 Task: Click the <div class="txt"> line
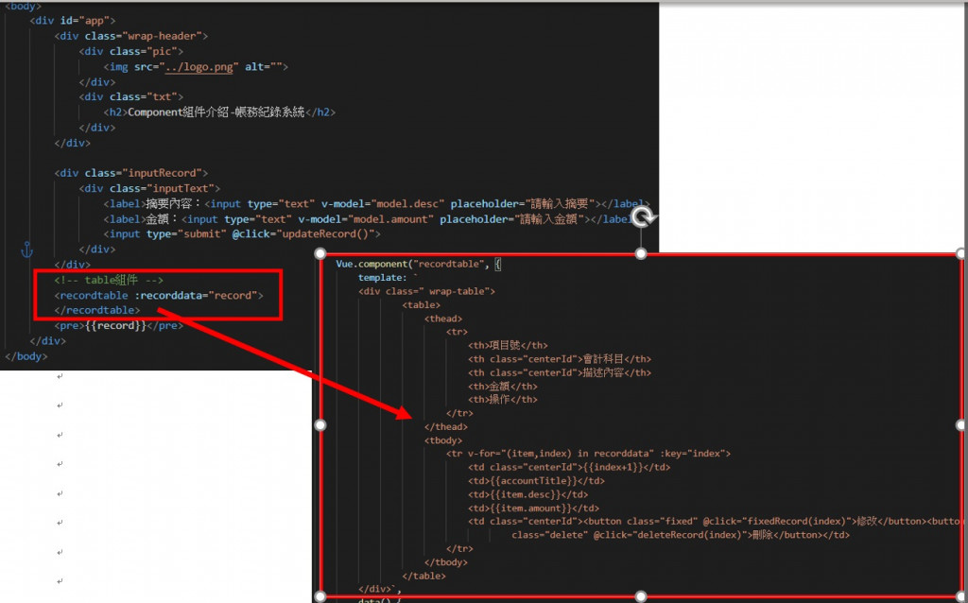coord(130,97)
